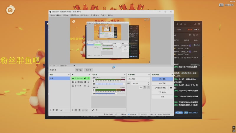Open the 编辑(E) menu
Screen dimensions: 236x133
[59, 15]
